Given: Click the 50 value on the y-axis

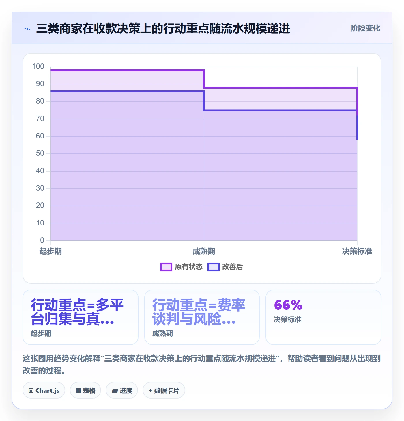Looking at the screenshot, I should coord(40,153).
